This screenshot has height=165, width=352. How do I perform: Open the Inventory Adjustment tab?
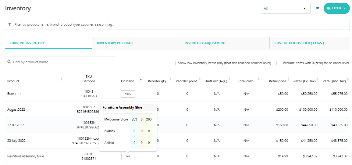pyautogui.click(x=205, y=43)
